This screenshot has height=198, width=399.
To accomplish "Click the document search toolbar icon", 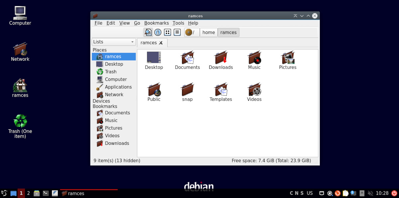I will tap(148, 32).
